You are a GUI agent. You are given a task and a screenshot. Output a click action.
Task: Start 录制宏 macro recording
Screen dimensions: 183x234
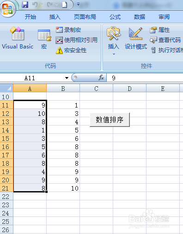tap(68, 30)
